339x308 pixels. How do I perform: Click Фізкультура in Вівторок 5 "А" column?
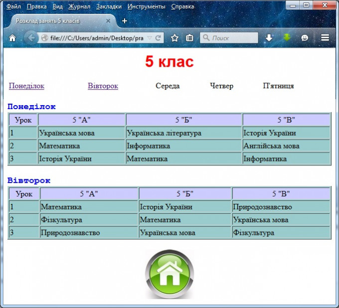click(x=89, y=220)
